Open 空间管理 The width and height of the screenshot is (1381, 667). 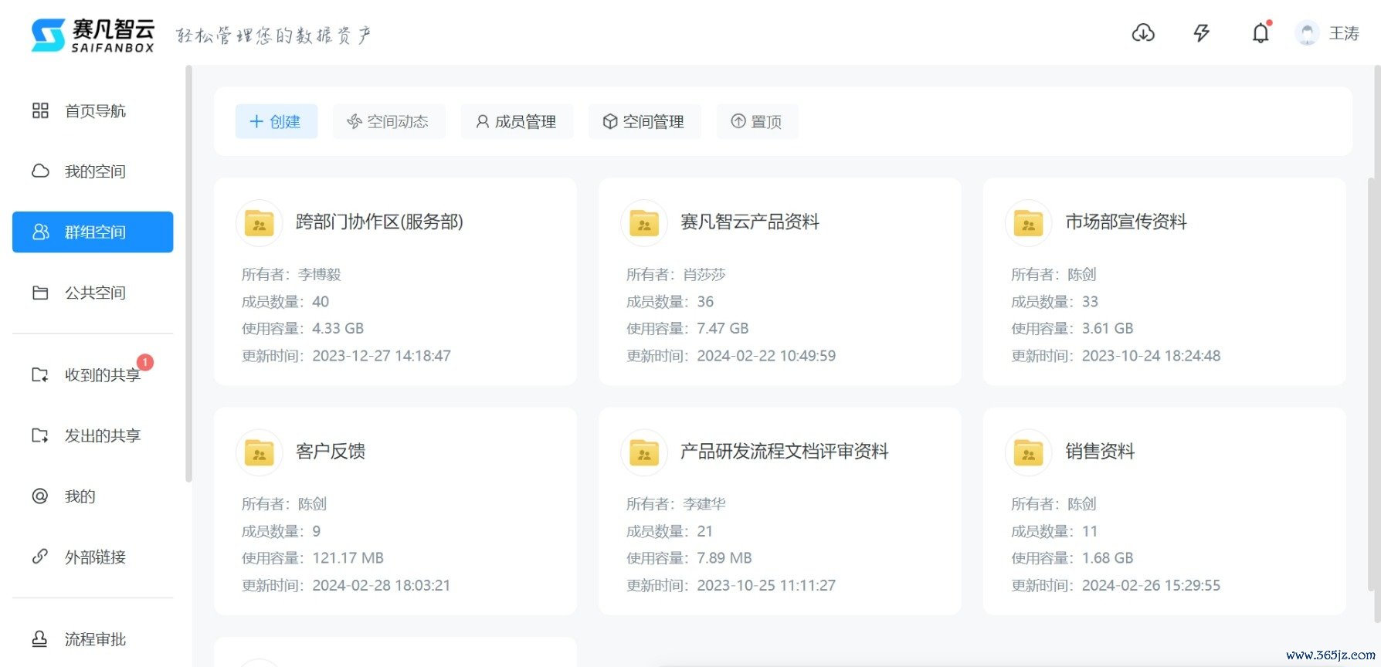click(x=644, y=121)
